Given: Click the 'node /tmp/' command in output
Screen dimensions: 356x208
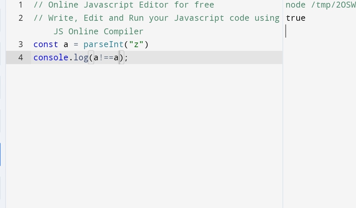Looking at the screenshot, I should point(321,5).
